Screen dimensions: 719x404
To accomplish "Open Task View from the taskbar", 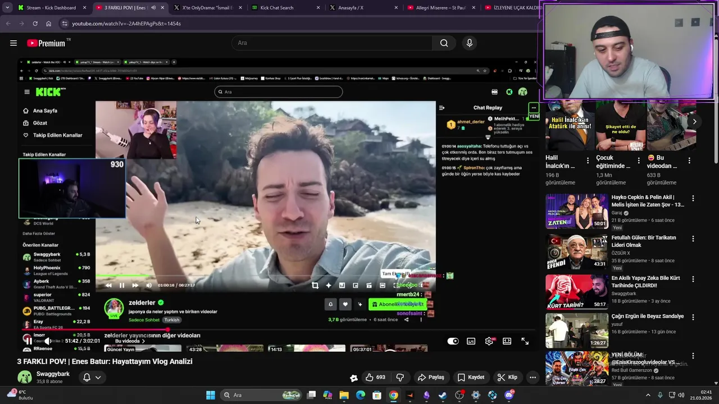I will [311, 395].
